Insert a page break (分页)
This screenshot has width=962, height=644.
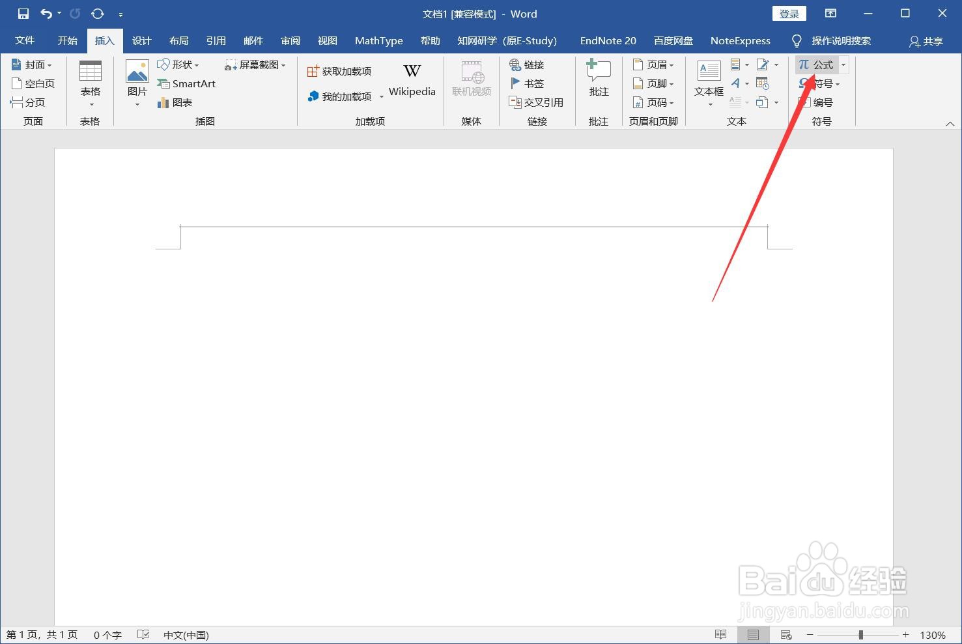click(27, 102)
